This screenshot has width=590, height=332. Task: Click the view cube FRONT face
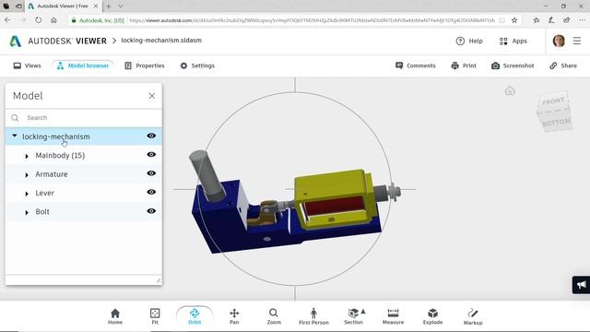pyautogui.click(x=553, y=101)
